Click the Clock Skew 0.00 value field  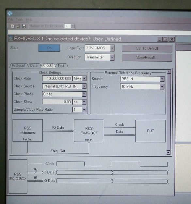(57, 102)
